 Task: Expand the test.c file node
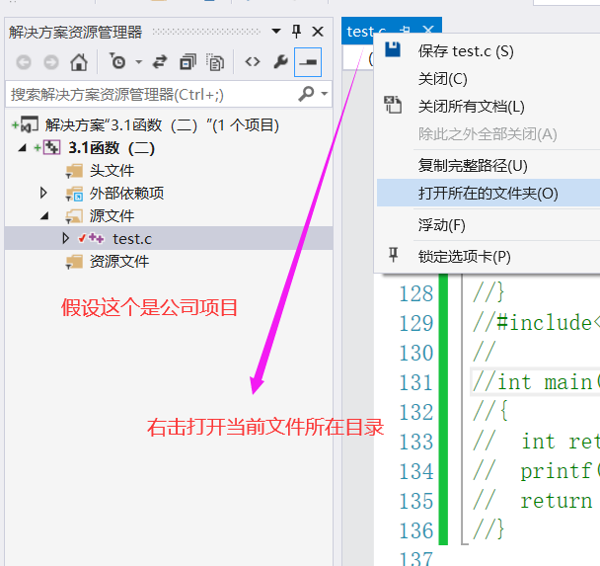[65, 238]
